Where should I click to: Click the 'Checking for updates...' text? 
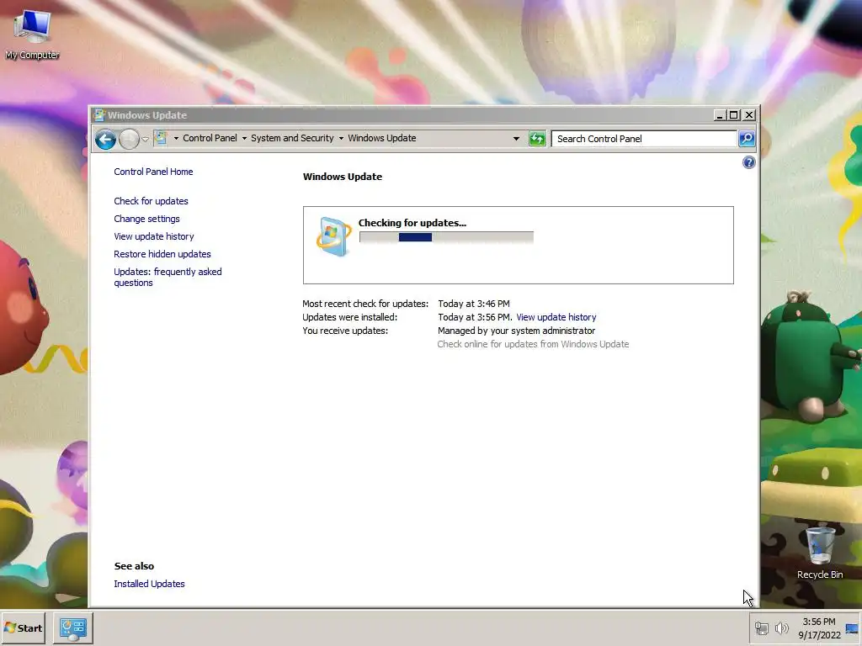point(412,223)
